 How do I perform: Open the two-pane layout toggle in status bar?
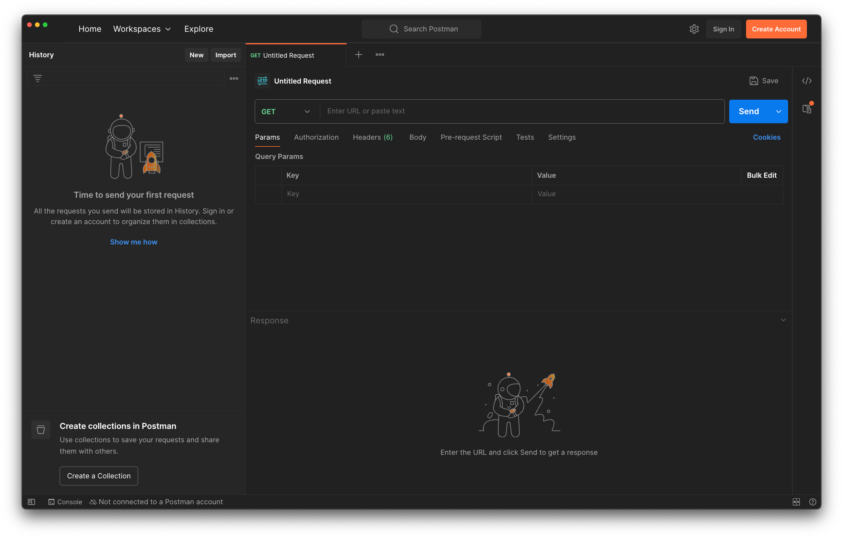pos(797,502)
